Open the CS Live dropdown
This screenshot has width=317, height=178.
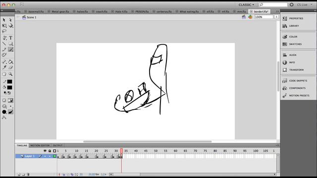[x=305, y=4]
